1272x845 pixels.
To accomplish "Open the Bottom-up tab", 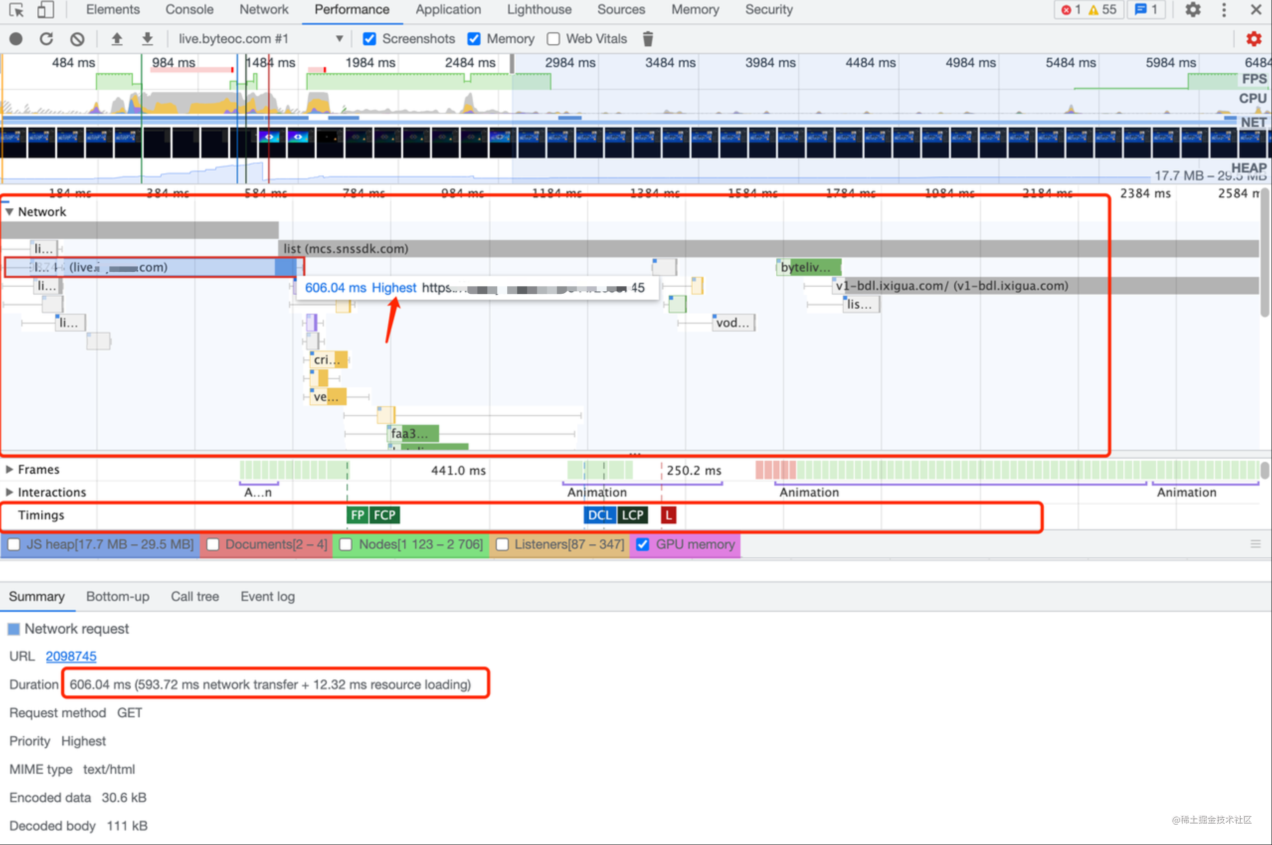I will coord(117,596).
